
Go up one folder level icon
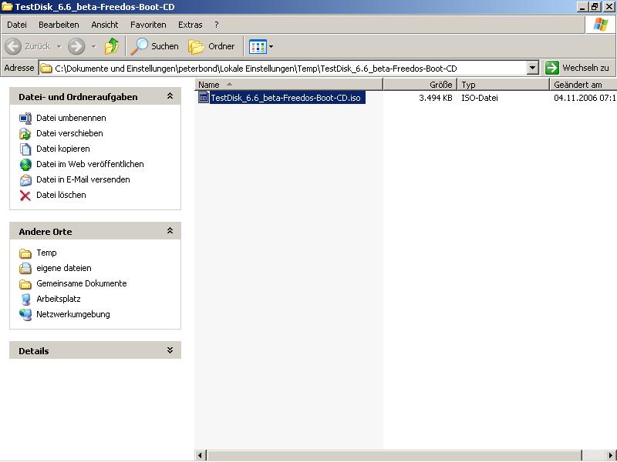tap(112, 46)
